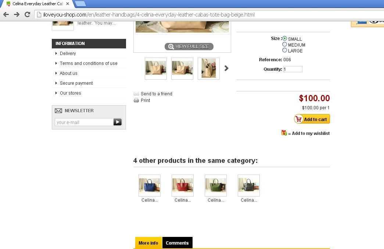Show next product thumbnails with chevron
Screen dimensions: 384x249
226,68
